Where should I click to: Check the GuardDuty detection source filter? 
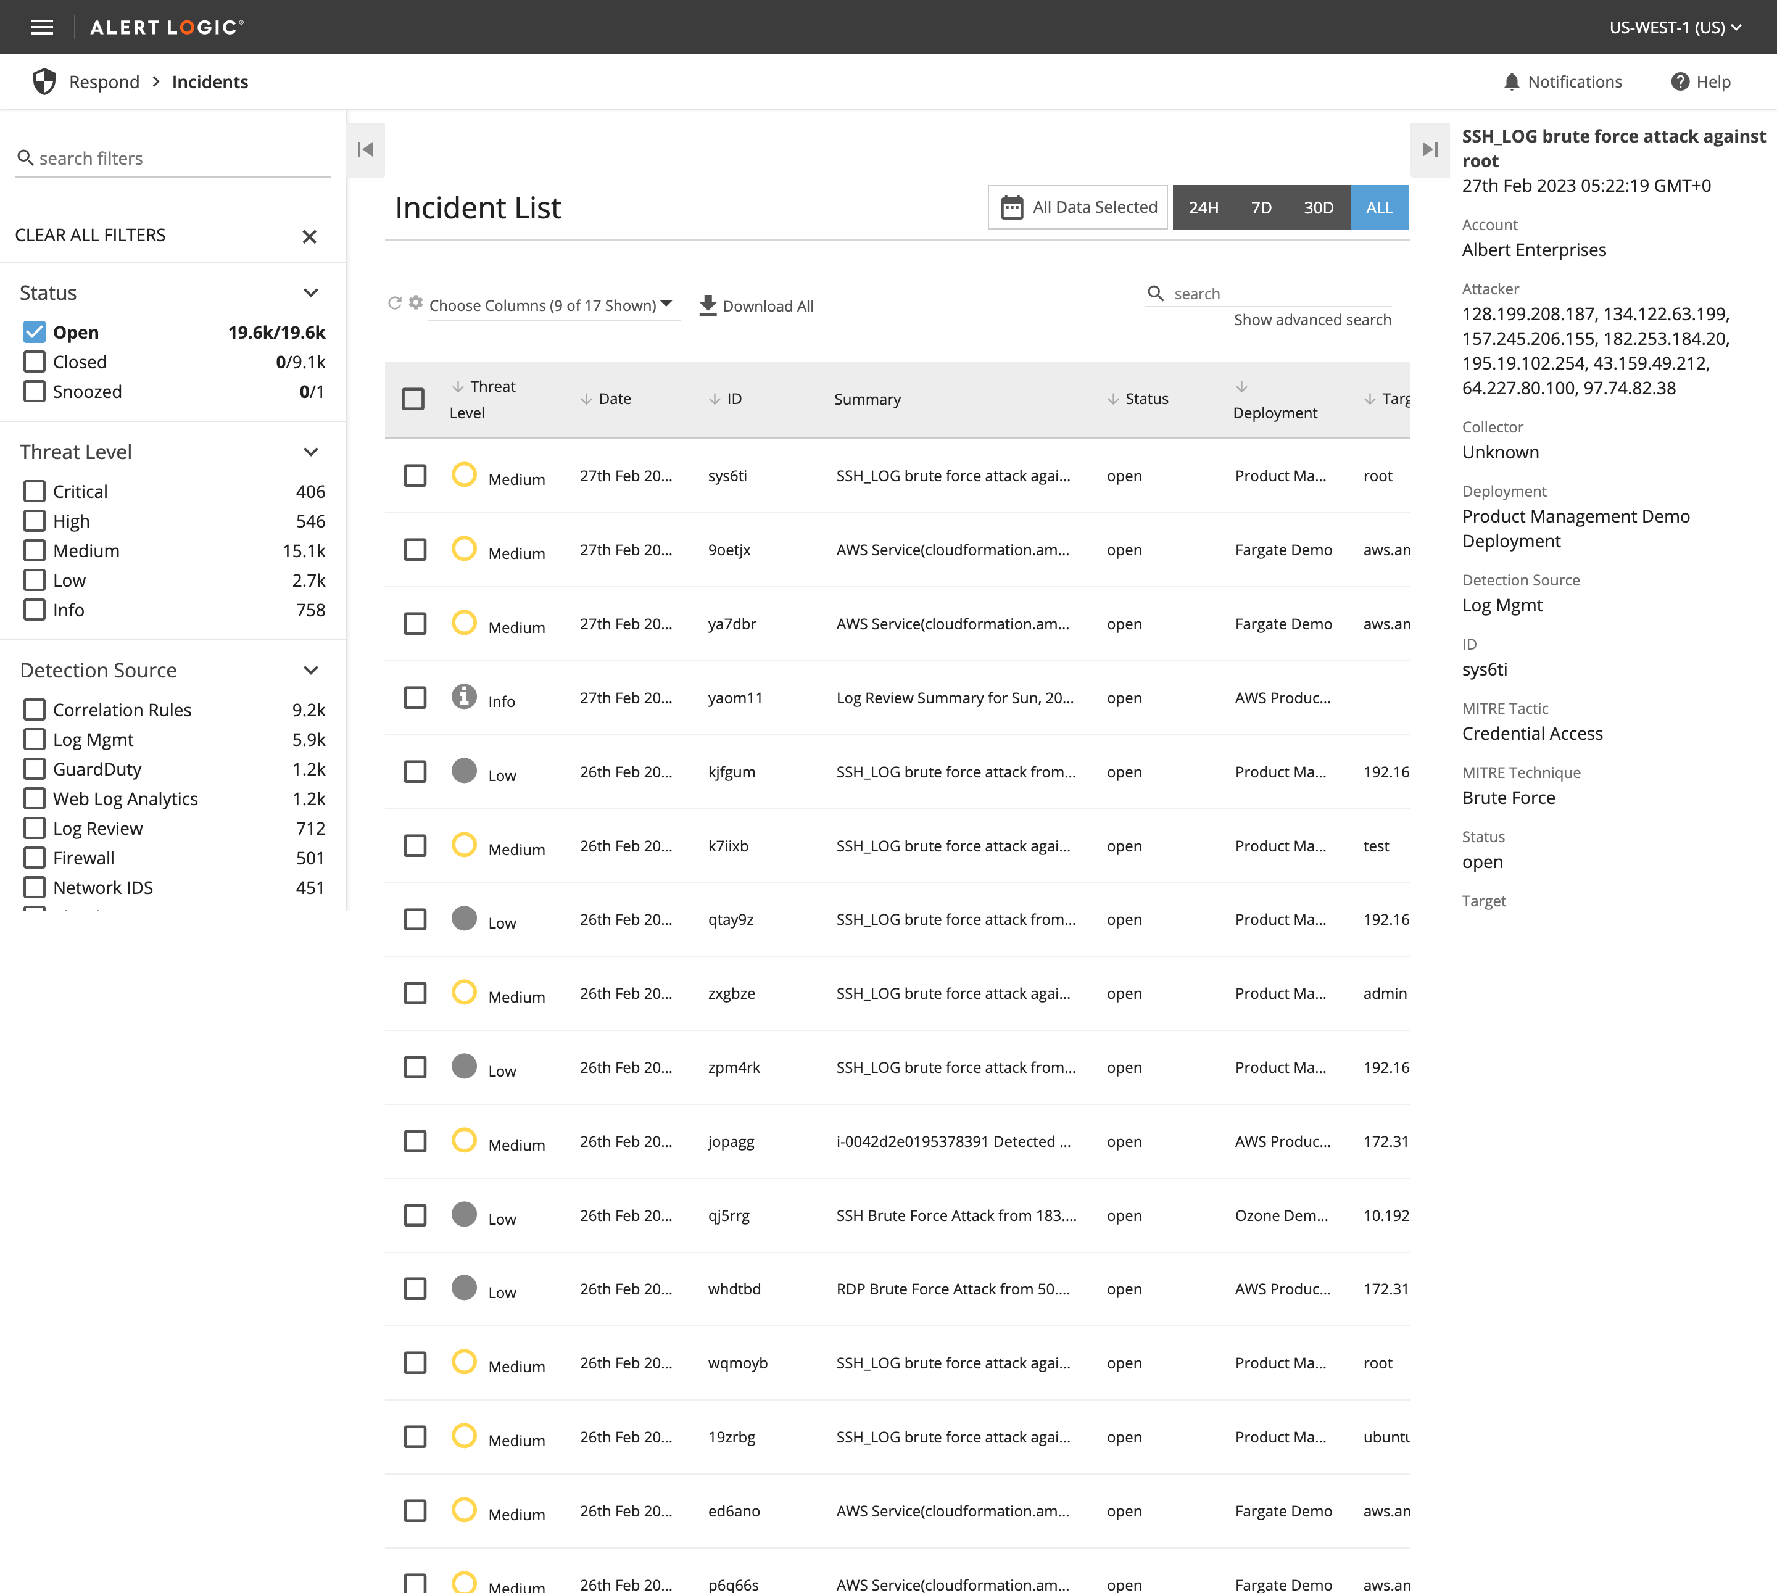pos(34,769)
